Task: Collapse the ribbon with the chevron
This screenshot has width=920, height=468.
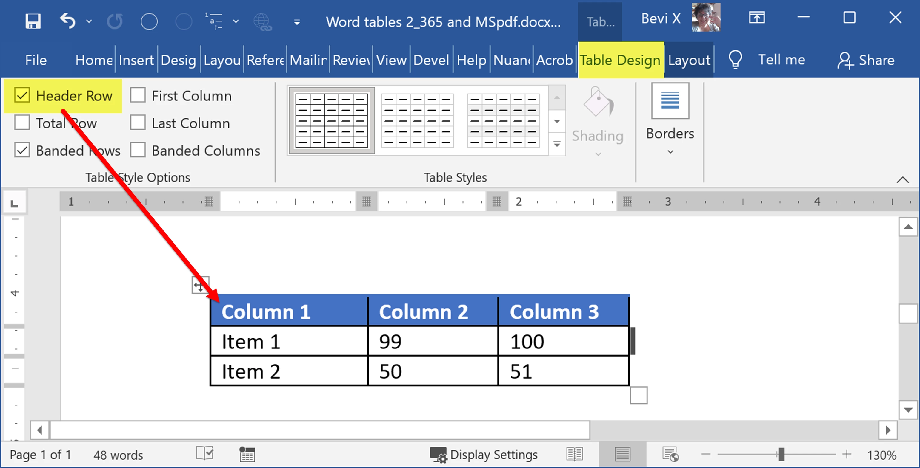Action: coord(902,179)
